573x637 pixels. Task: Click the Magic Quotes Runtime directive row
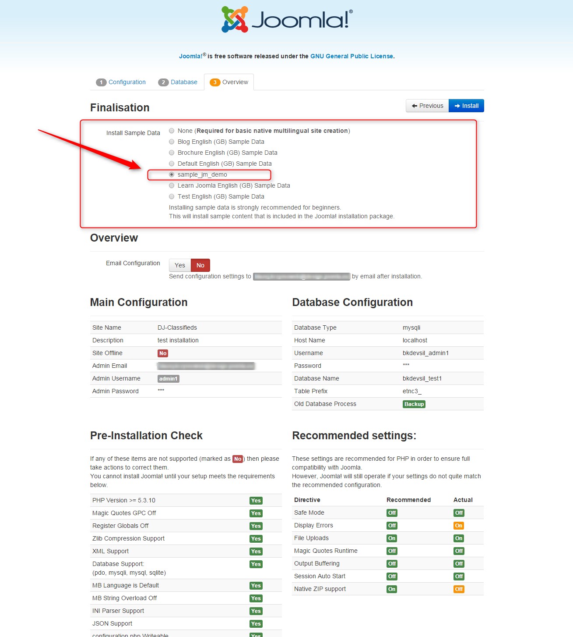388,551
